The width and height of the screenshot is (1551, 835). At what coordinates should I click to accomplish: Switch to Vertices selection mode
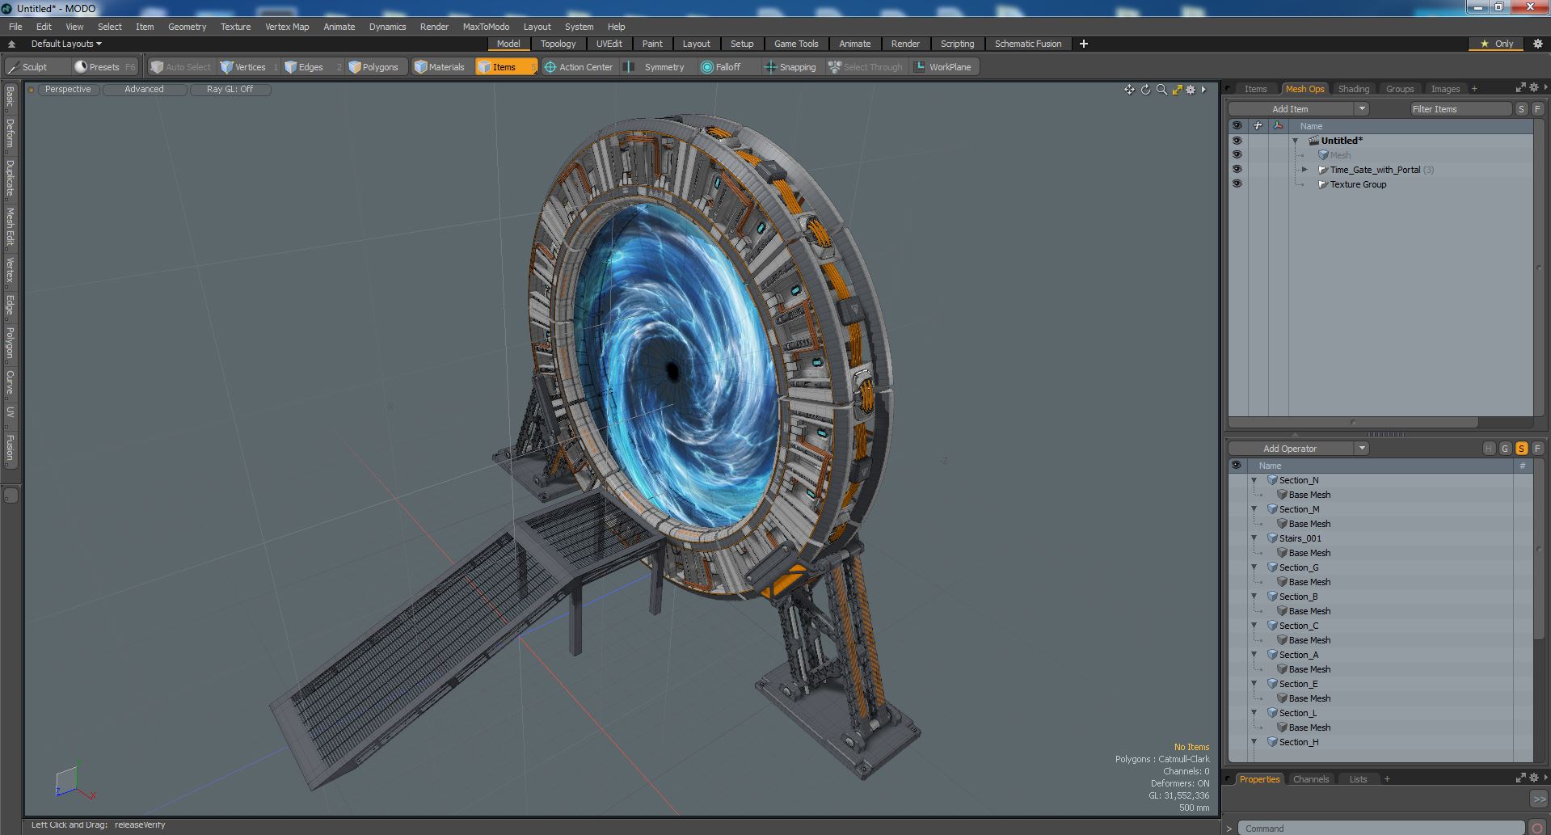coord(250,67)
